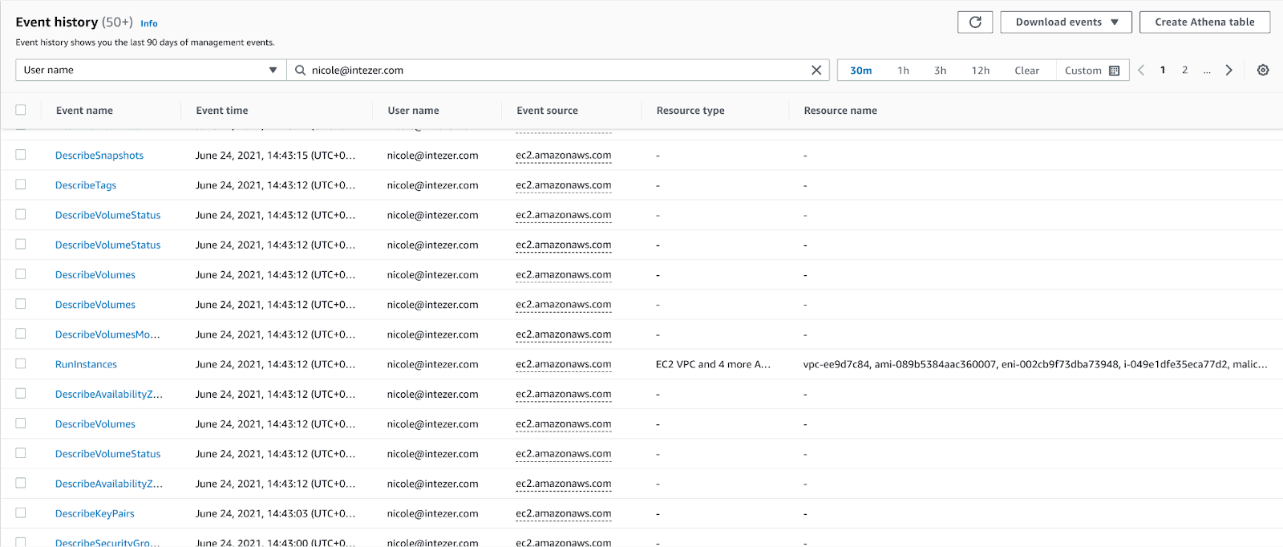Open the Info link next to Event history
Image resolution: width=1283 pixels, height=547 pixels.
click(x=149, y=23)
